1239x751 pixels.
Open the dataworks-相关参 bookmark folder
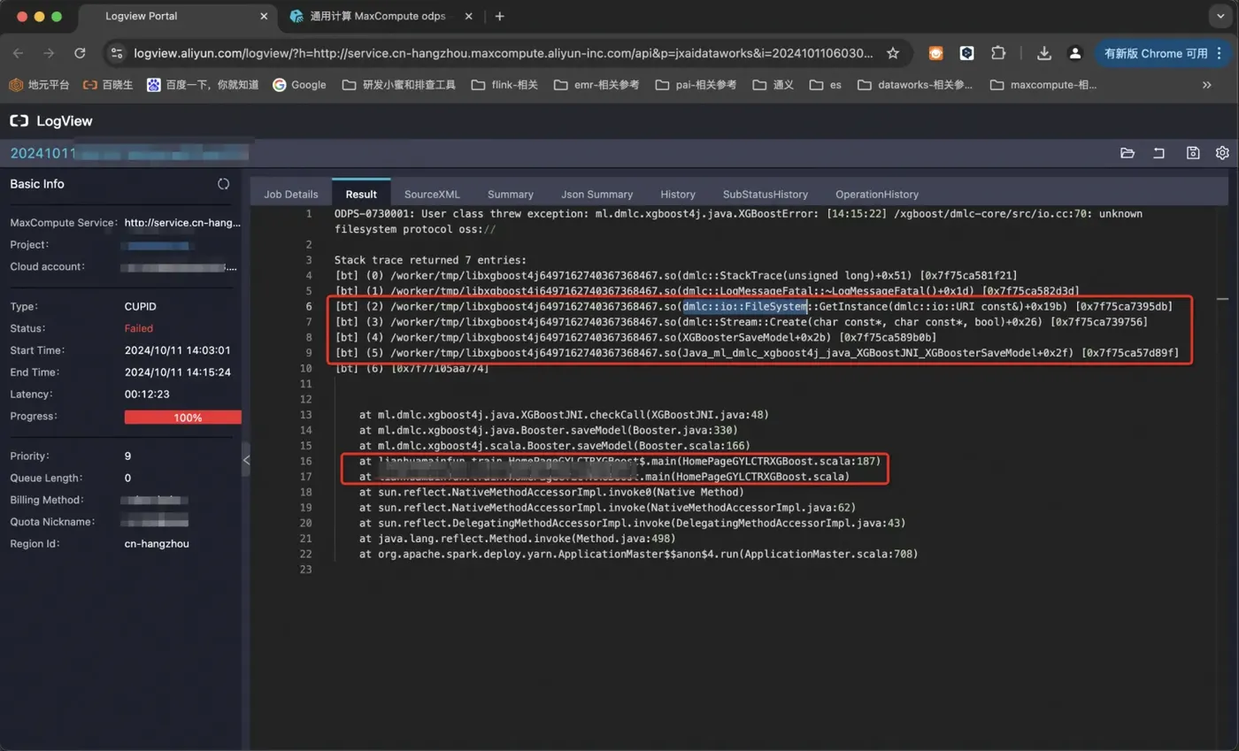point(916,85)
